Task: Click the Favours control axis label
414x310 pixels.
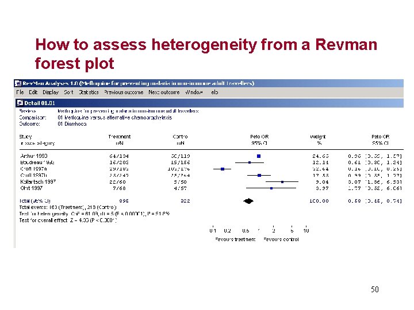Action: pyautogui.click(x=281, y=239)
